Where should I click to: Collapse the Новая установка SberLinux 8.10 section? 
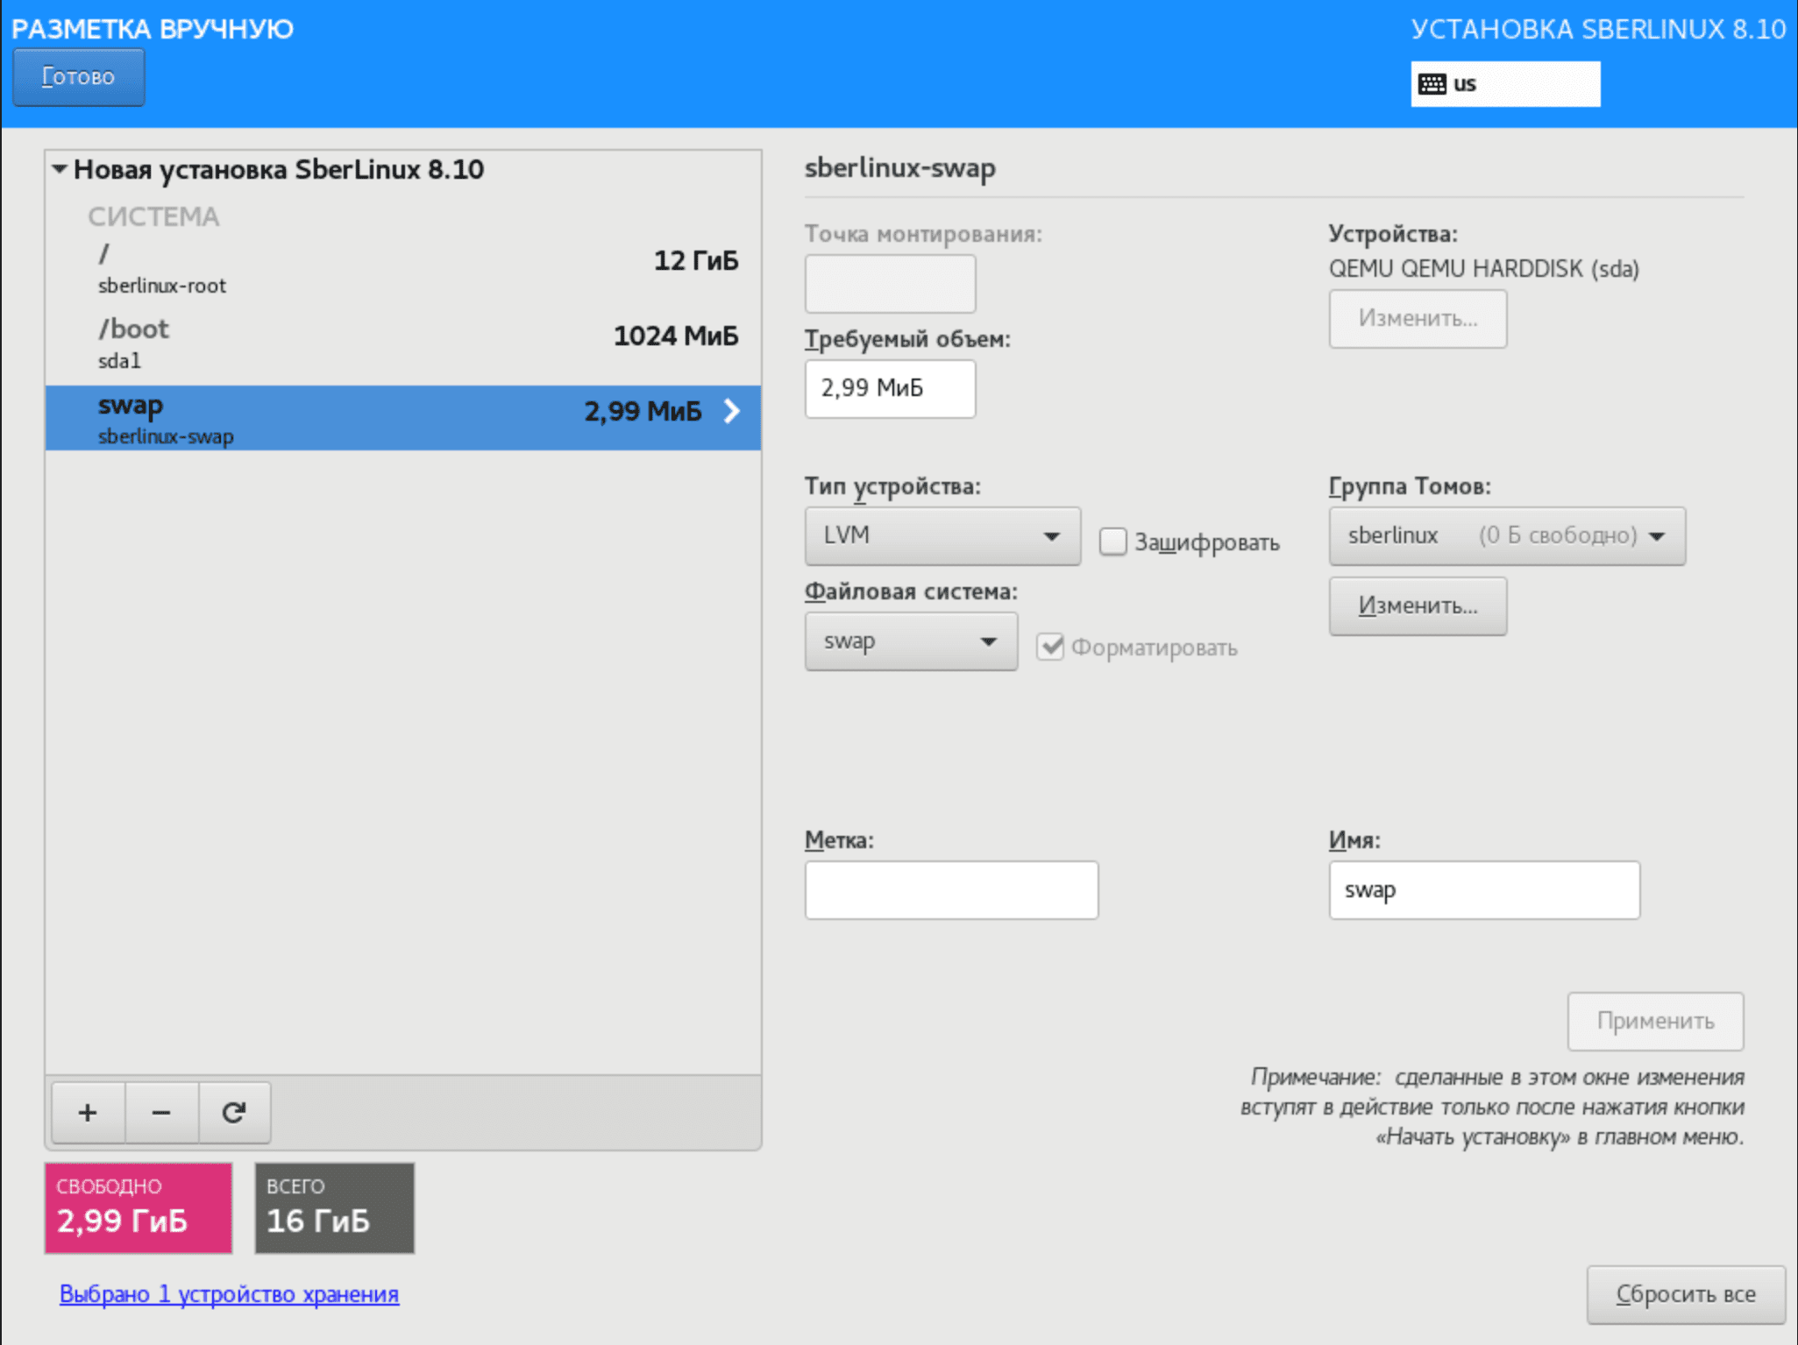click(60, 169)
